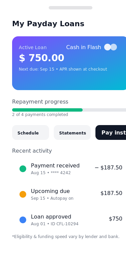Tap the $750.00 active loan amount

click(x=42, y=58)
